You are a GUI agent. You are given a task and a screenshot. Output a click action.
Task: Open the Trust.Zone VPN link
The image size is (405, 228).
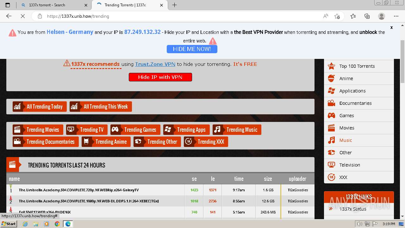click(x=155, y=64)
